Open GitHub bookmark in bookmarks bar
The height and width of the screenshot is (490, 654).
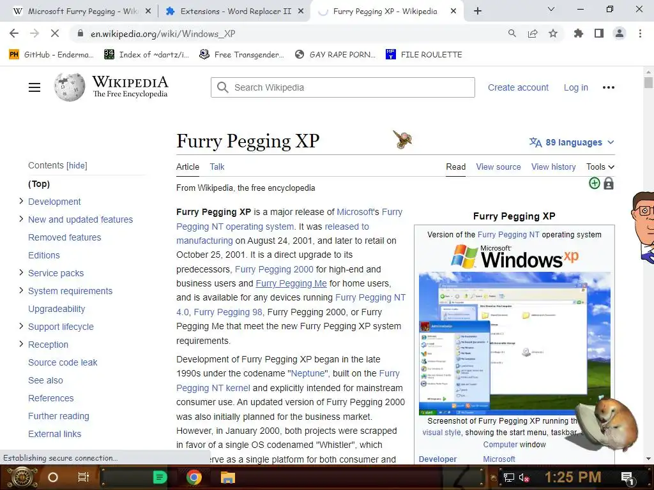point(51,54)
